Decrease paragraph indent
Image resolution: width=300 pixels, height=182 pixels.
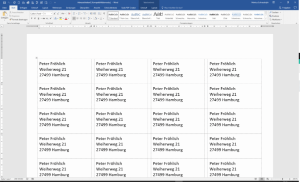pyautogui.click(x=91, y=14)
